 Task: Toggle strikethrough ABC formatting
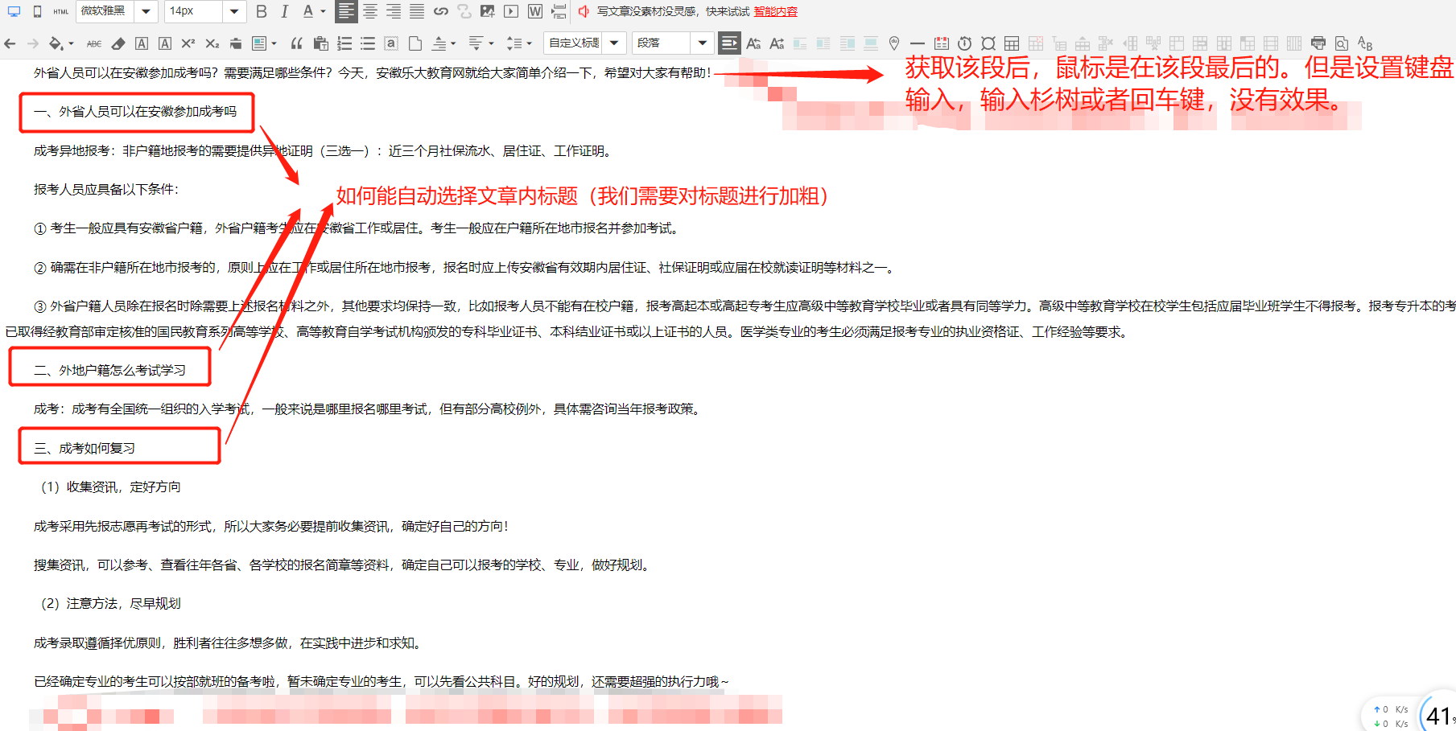click(94, 43)
